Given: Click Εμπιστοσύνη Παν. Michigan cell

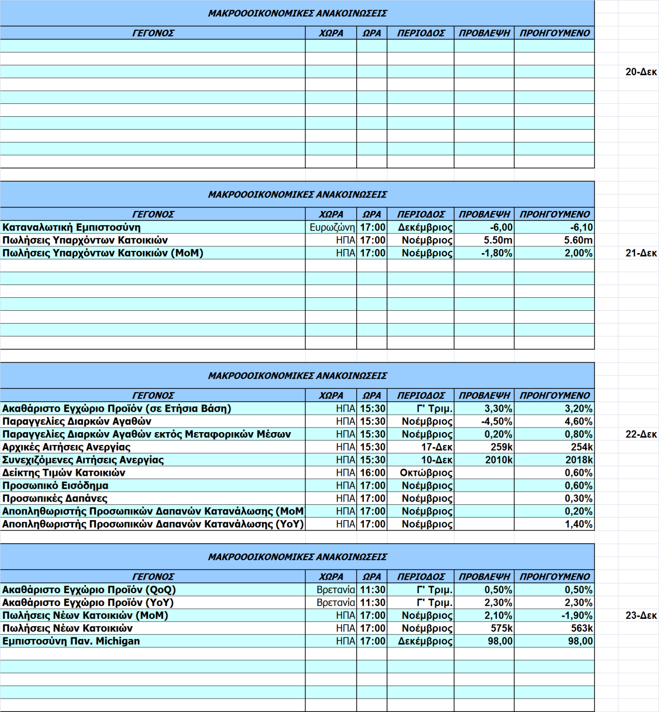Looking at the screenshot, I should pyautogui.click(x=153, y=641).
